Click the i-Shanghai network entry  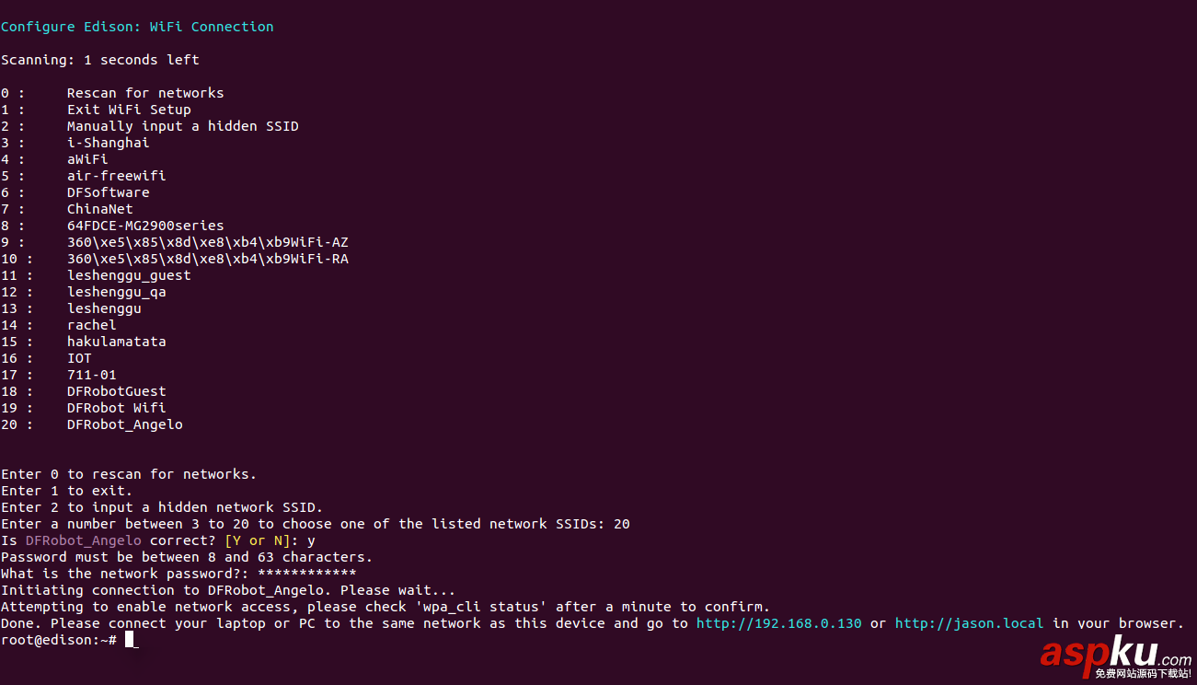[108, 143]
